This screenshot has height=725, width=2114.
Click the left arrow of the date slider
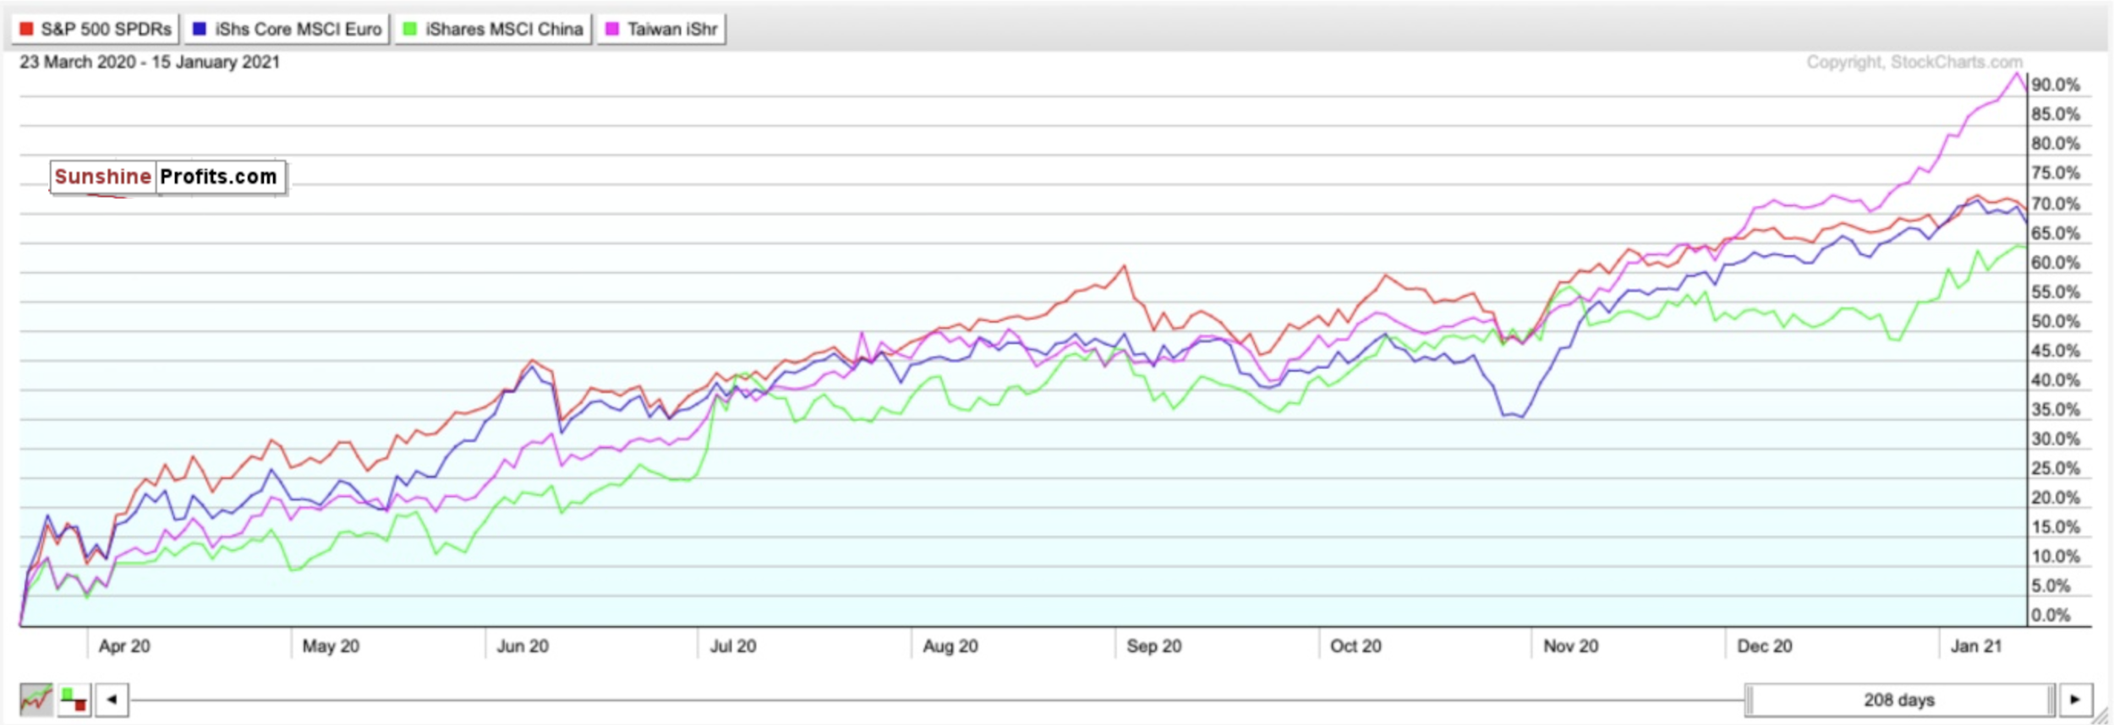112,700
